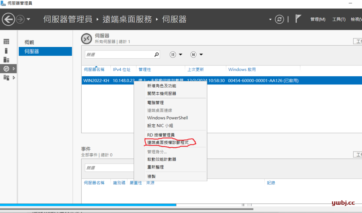
Task: Select 伺服器 in the navigation pane
Action: pos(45,52)
